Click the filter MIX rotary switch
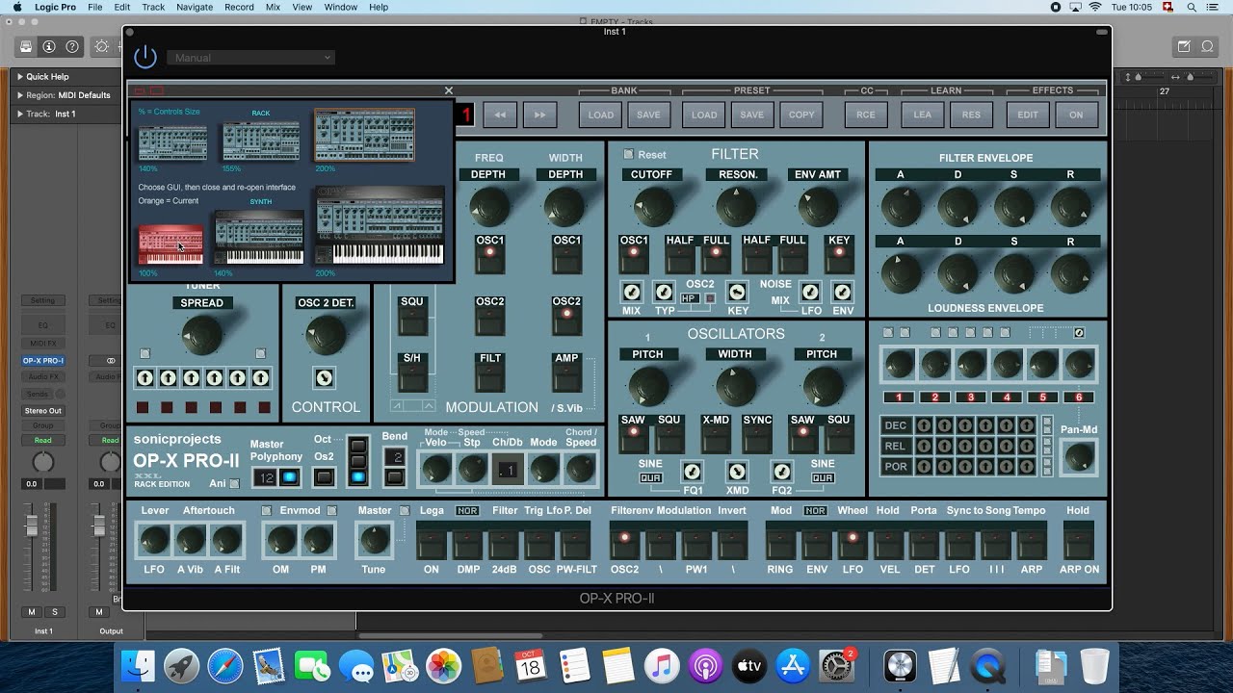This screenshot has width=1233, height=693. [x=632, y=292]
